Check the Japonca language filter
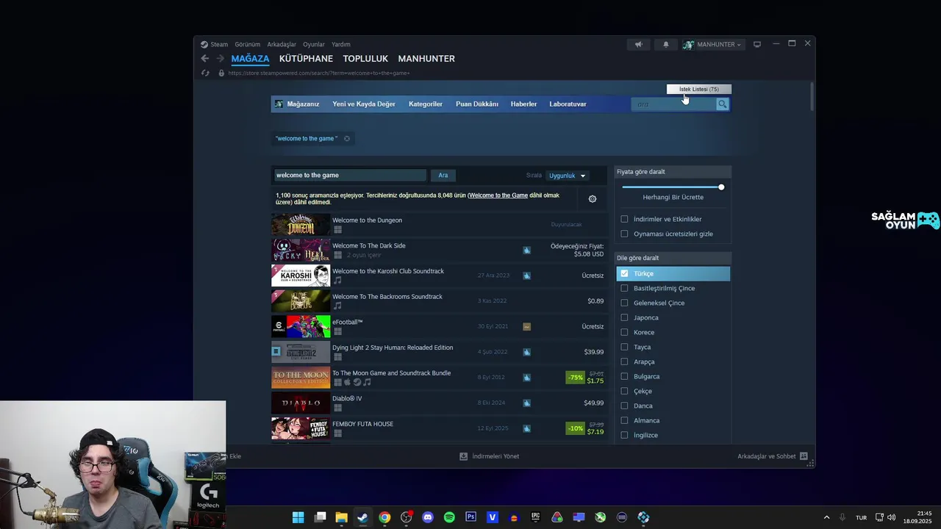Viewport: 941px width, 529px height. pyautogui.click(x=624, y=317)
